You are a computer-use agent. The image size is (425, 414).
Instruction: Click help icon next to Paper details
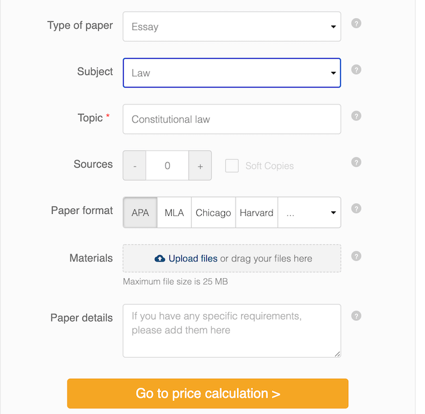(x=356, y=316)
